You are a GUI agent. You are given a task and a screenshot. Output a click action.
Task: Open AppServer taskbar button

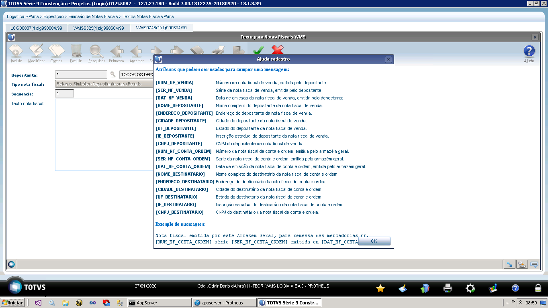click(x=159, y=303)
